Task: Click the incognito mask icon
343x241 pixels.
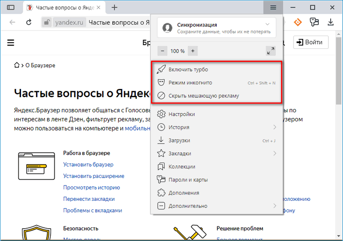Action: point(161,83)
